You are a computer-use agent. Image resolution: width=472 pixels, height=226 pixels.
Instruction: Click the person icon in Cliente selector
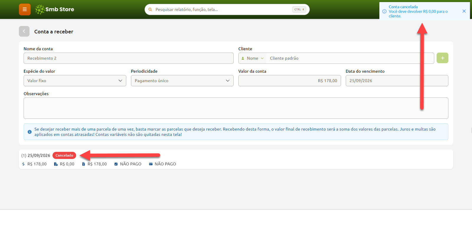click(243, 58)
